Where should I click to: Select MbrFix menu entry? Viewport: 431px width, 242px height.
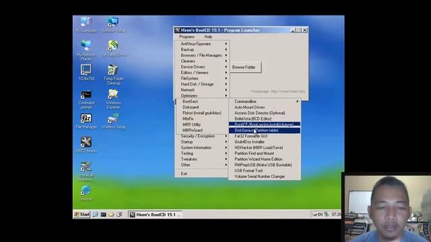pyautogui.click(x=202, y=118)
